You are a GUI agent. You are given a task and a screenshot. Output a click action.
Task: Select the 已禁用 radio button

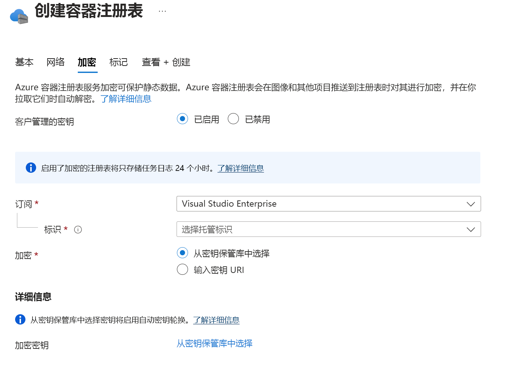(x=233, y=119)
